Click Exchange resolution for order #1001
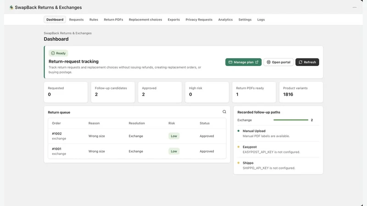The height and width of the screenshot is (206, 367). 136,151
